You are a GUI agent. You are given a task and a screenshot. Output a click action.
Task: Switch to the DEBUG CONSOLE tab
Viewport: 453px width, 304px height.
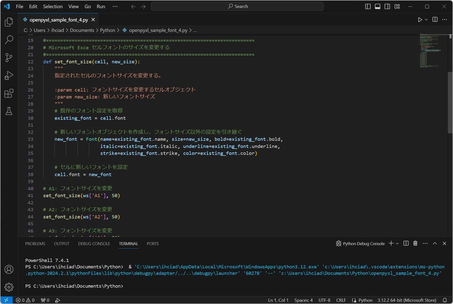point(94,244)
